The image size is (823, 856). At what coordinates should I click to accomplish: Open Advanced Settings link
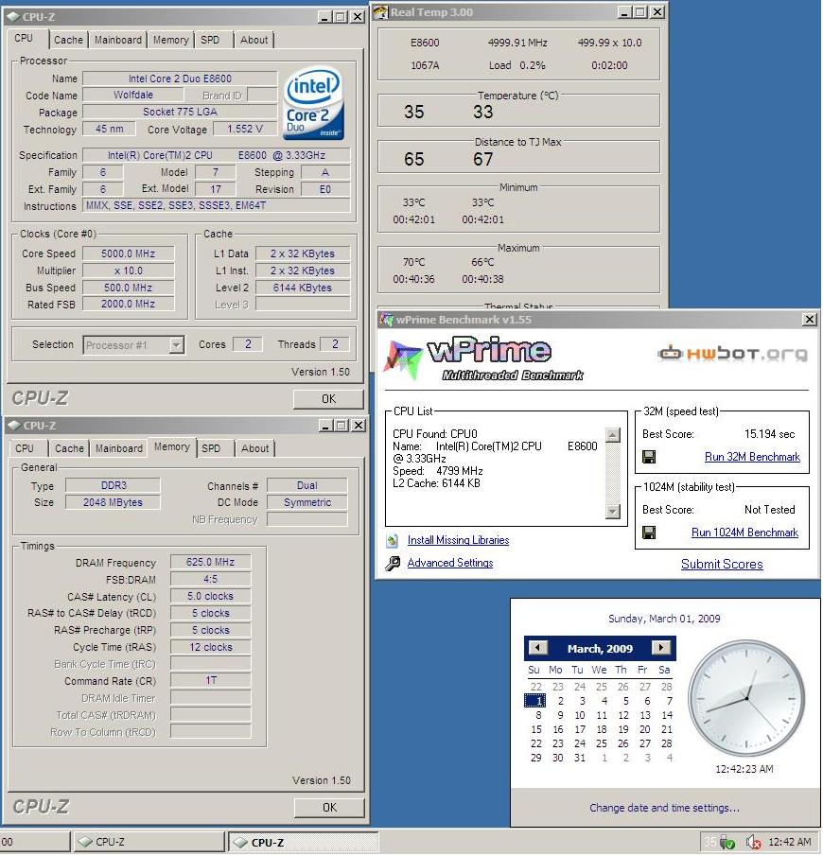click(450, 563)
